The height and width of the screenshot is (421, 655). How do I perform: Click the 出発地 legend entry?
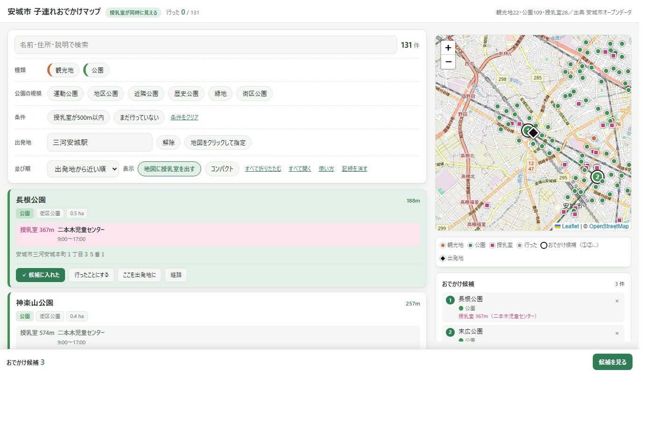[x=451, y=258]
